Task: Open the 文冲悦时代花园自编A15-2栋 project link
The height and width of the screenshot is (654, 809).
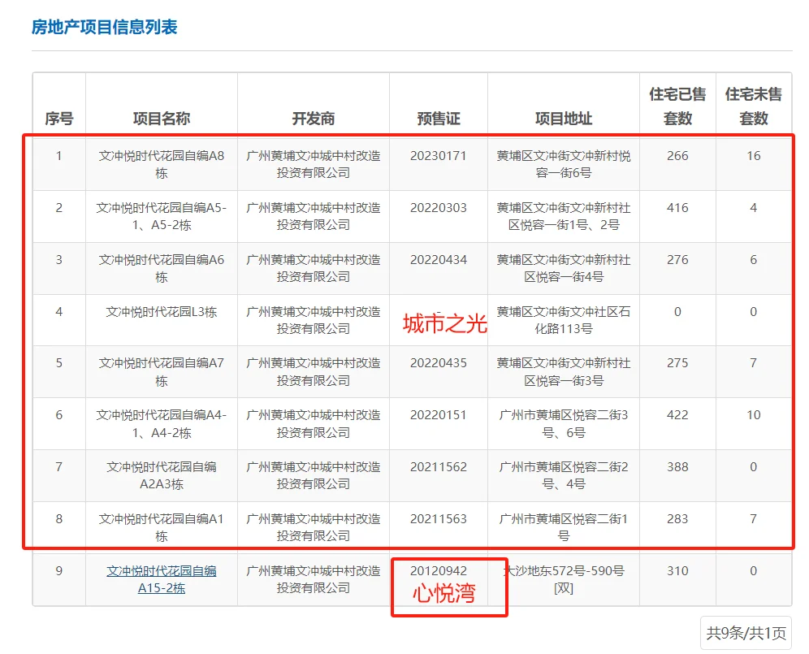Action: coord(162,579)
